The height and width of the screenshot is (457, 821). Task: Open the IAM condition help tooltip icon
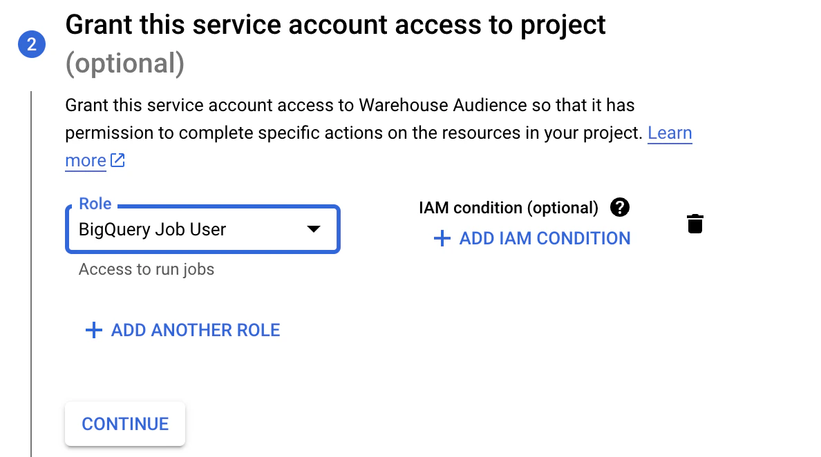click(619, 207)
